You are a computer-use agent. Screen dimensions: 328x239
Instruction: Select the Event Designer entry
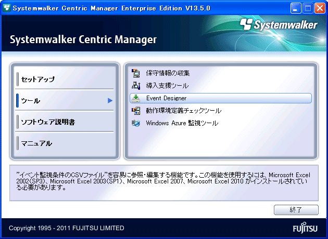point(221,98)
